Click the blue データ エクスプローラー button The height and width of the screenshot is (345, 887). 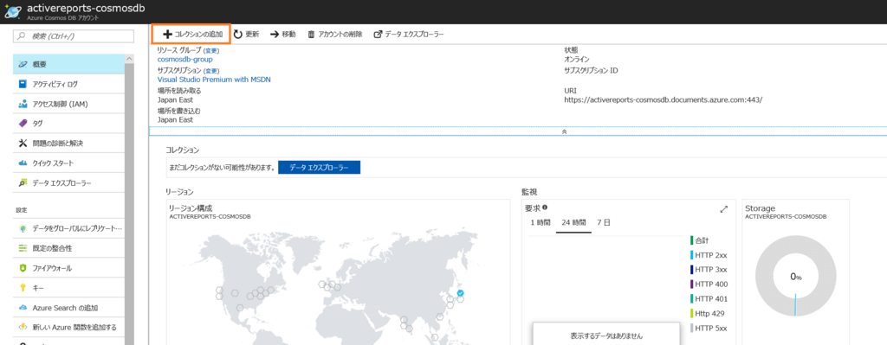pyautogui.click(x=319, y=168)
